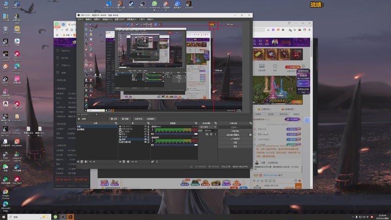
Task: Float the Scenes dock panel
Action: pos(116,123)
